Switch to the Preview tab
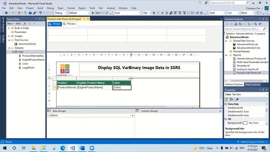 coord(69,24)
